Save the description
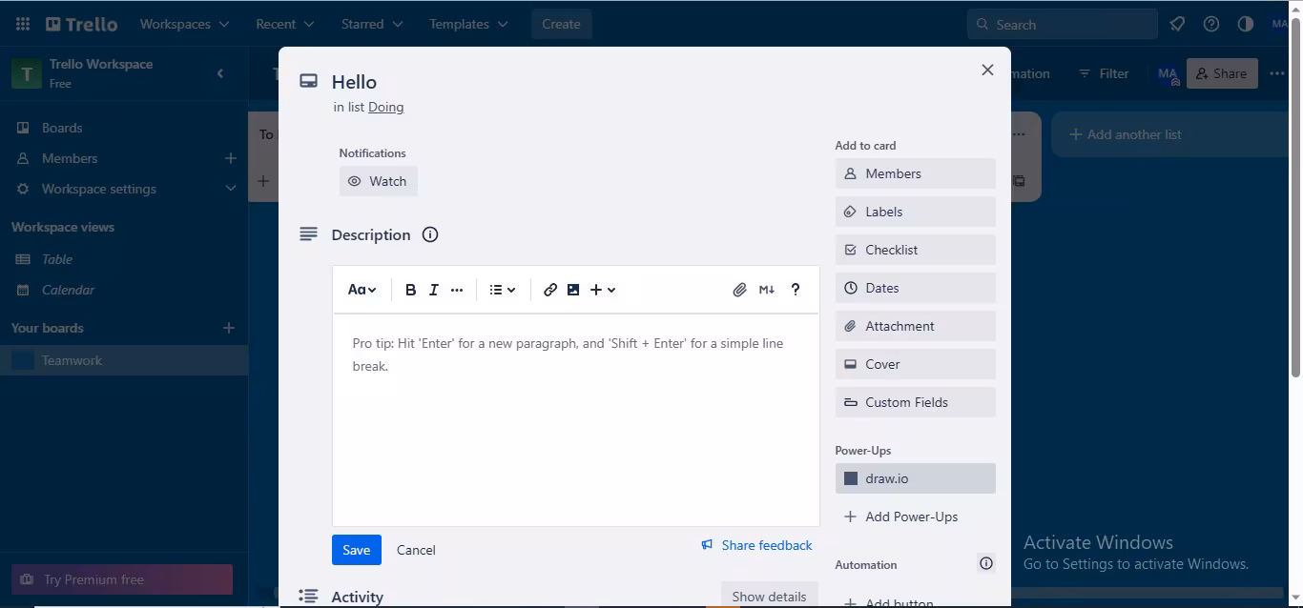 tap(357, 550)
